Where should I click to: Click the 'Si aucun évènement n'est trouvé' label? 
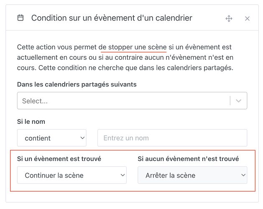188,159
